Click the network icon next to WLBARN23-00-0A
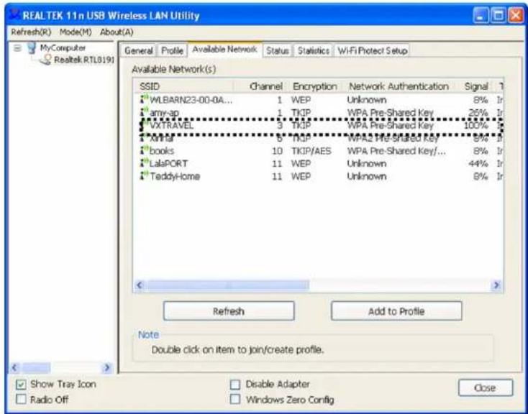 pyautogui.click(x=145, y=99)
